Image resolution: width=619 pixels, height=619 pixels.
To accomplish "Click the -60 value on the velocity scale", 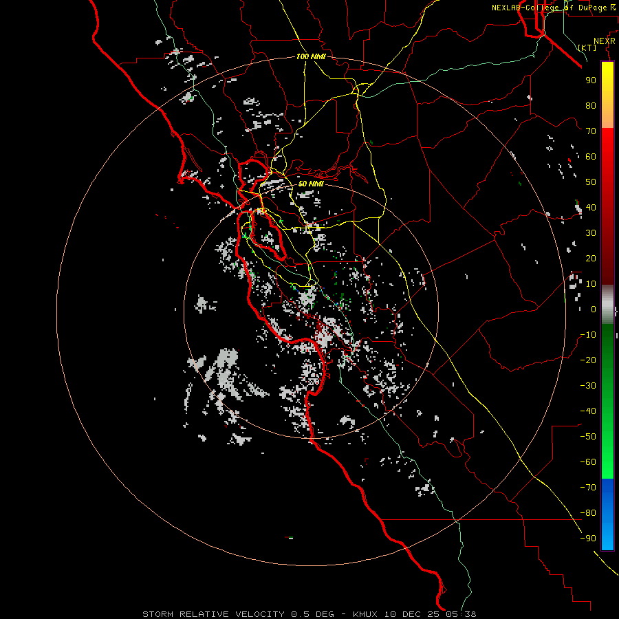I will click(x=588, y=462).
